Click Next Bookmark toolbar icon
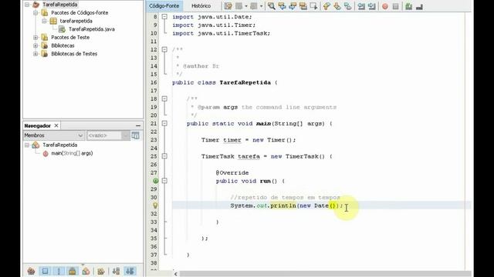494x277 pixels. (x=337, y=6)
